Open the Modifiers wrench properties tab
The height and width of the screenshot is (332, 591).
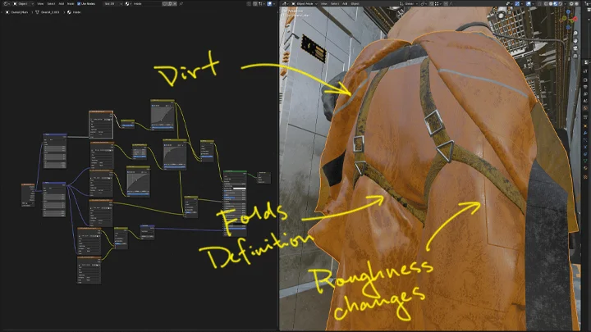coord(585,133)
